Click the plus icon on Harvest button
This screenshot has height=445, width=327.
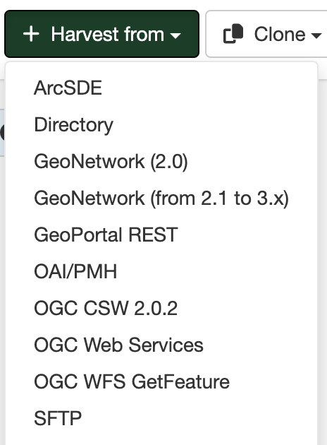[x=31, y=34]
